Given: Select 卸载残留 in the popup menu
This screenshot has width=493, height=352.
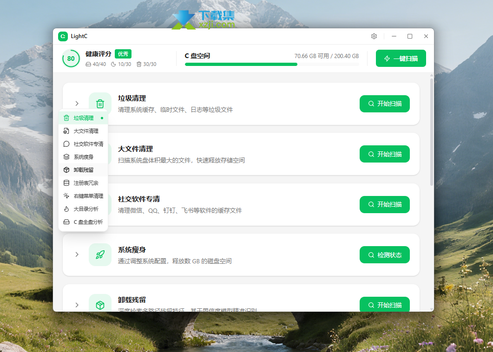Looking at the screenshot, I should [x=83, y=170].
